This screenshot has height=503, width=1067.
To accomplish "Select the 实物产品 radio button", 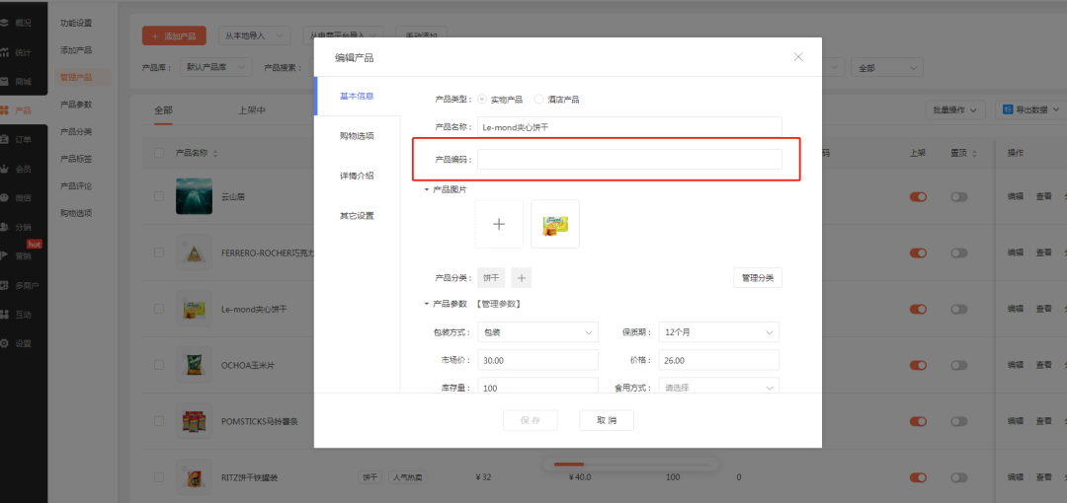I will [482, 100].
